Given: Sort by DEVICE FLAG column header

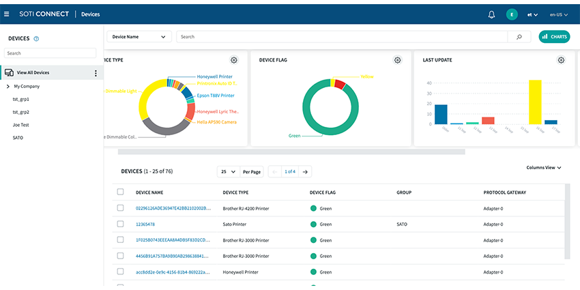Looking at the screenshot, I should [x=323, y=192].
